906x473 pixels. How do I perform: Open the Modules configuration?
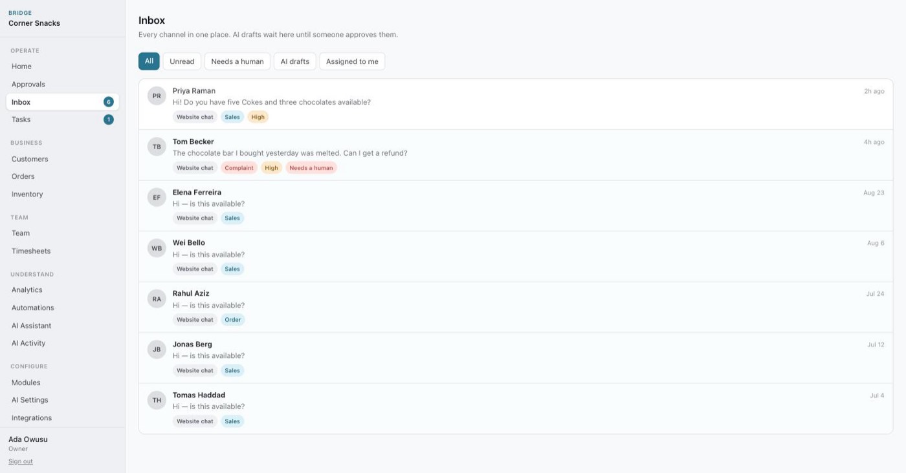tap(63, 383)
